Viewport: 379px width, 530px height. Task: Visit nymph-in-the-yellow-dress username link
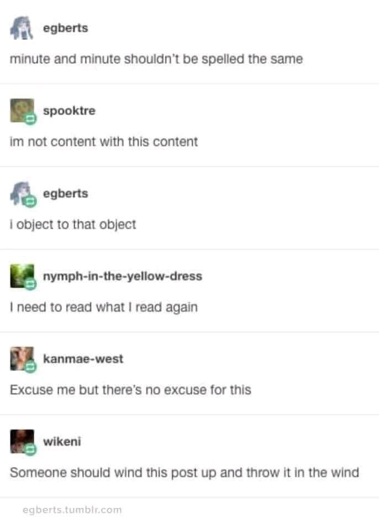pyautogui.click(x=123, y=276)
